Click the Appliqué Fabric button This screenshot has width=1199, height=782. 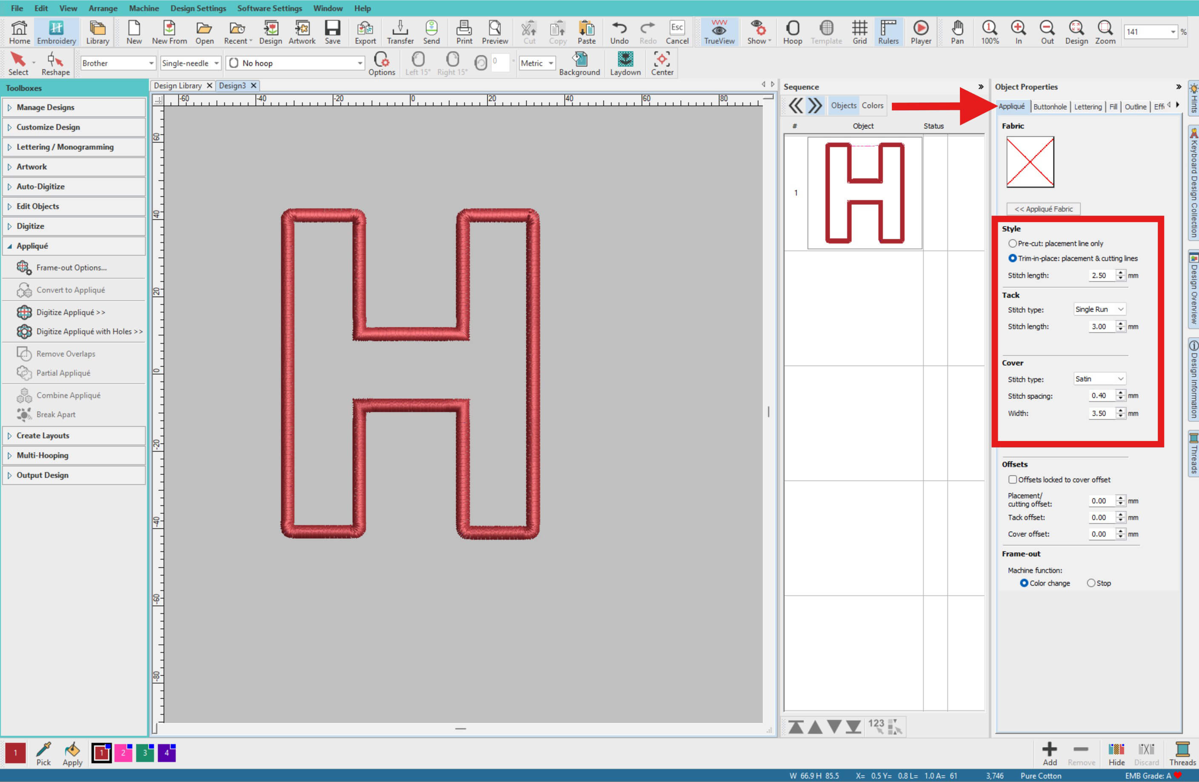[1043, 209]
